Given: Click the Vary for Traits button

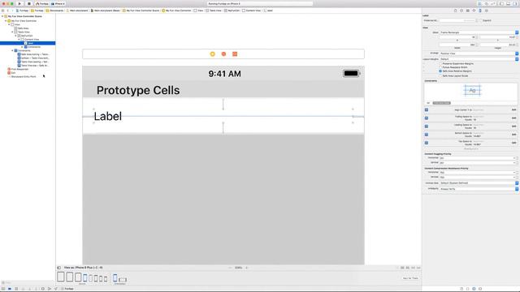Looking at the screenshot, I should coord(410,278).
